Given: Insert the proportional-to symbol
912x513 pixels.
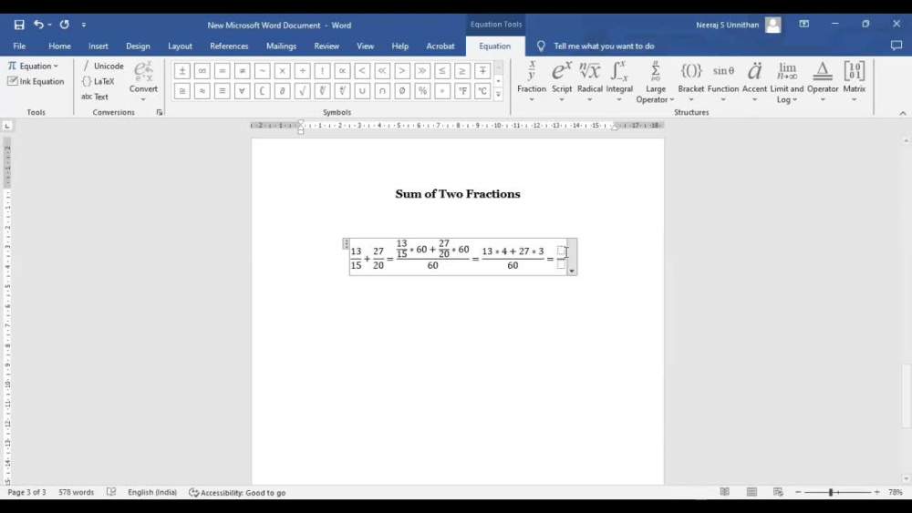Looking at the screenshot, I should pos(342,71).
